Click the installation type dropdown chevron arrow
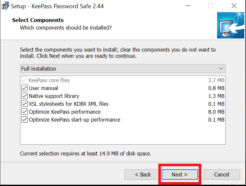This screenshot has height=186, width=246. (x=221, y=69)
